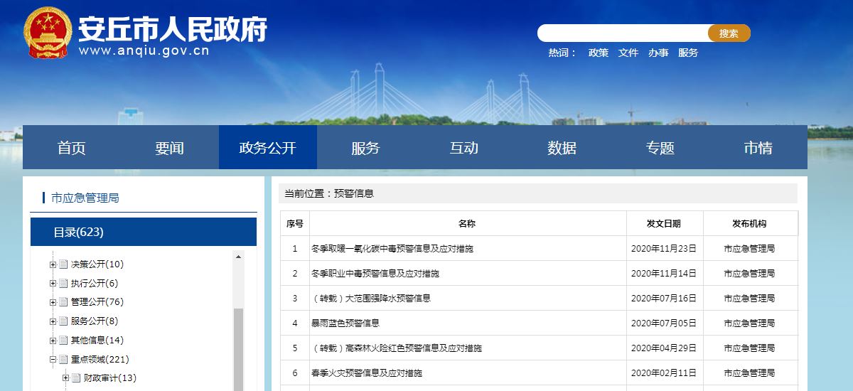
Task: Click the document icon beside 决策公开(10)
Action: click(x=63, y=264)
